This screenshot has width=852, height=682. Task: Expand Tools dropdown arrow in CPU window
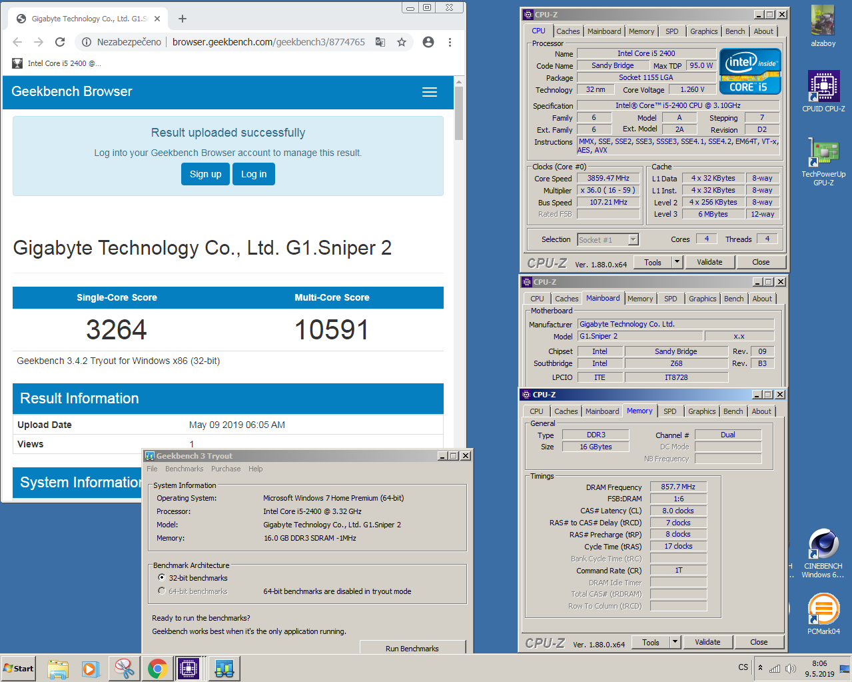[677, 262]
